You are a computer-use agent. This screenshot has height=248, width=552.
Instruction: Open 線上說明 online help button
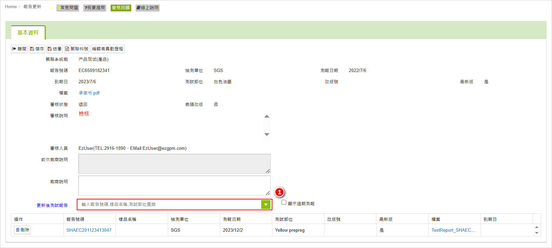pyautogui.click(x=147, y=8)
